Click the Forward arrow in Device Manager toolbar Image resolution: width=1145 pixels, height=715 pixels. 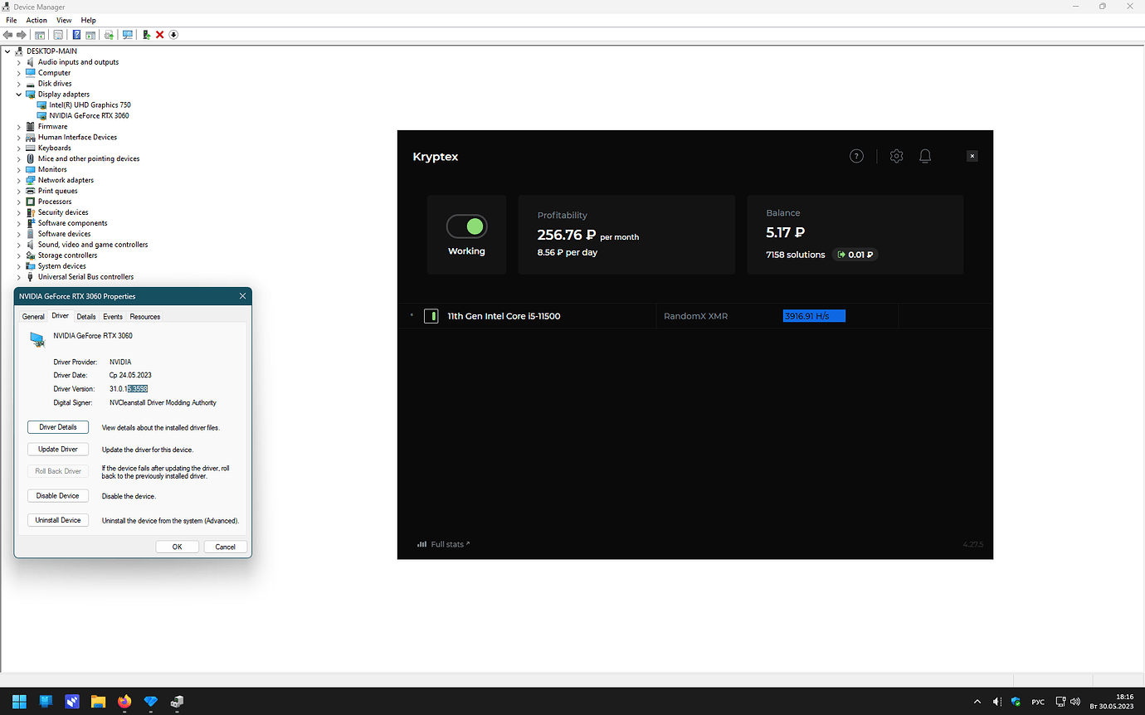coord(22,35)
